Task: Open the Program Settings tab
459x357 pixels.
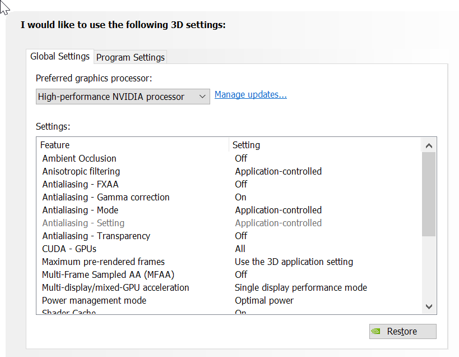Action: (130, 57)
